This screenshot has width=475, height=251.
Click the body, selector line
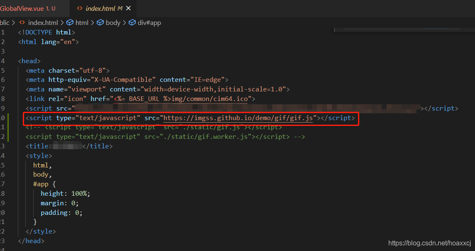tap(43, 175)
